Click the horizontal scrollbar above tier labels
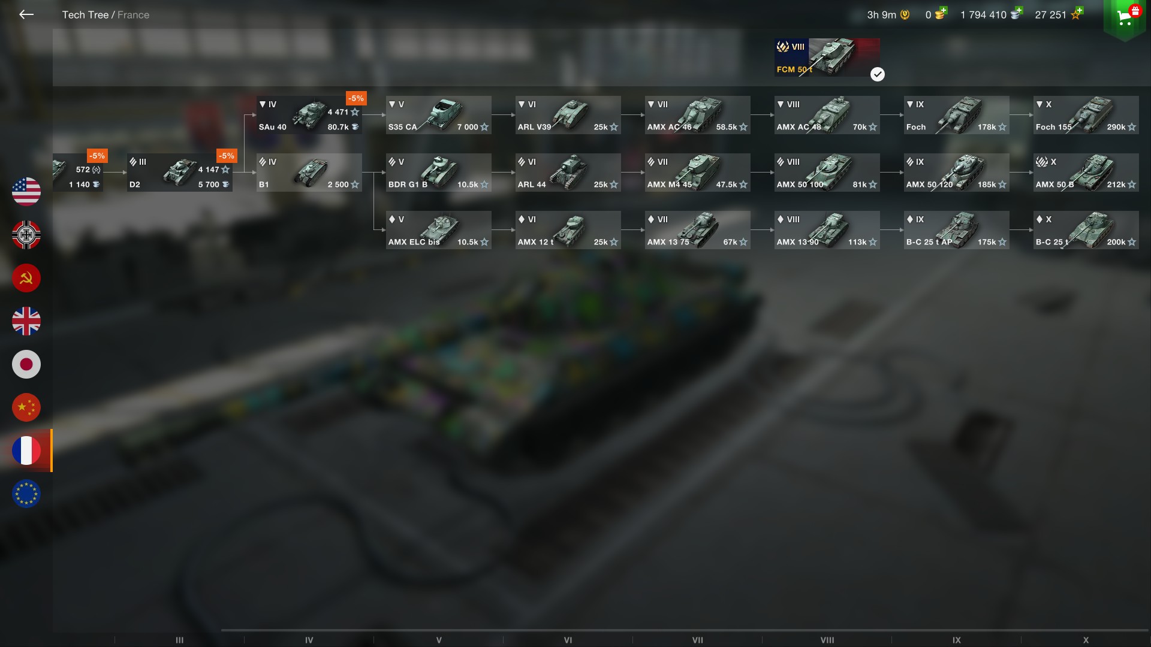The image size is (1151, 647). (685, 630)
